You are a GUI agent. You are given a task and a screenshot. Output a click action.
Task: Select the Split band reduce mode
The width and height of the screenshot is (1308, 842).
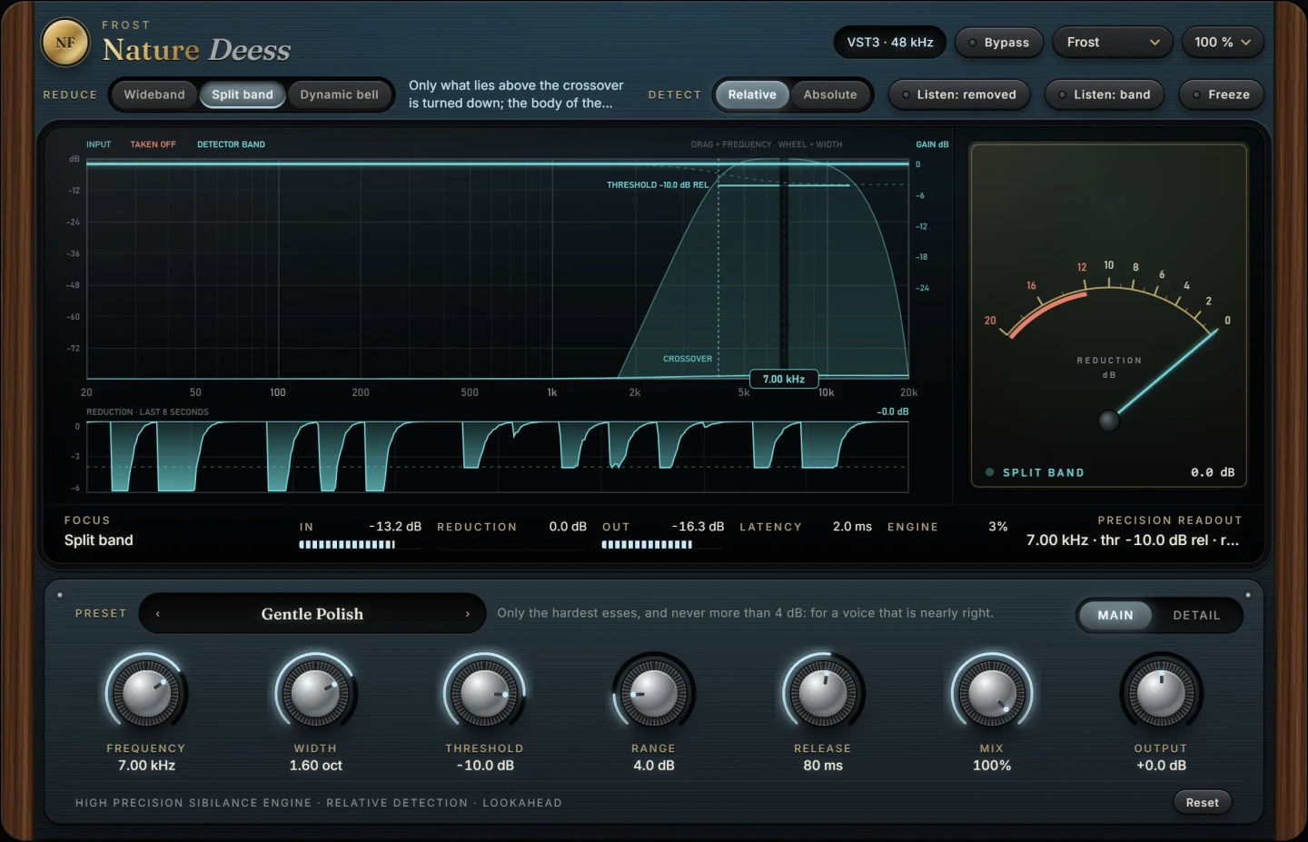tap(243, 94)
